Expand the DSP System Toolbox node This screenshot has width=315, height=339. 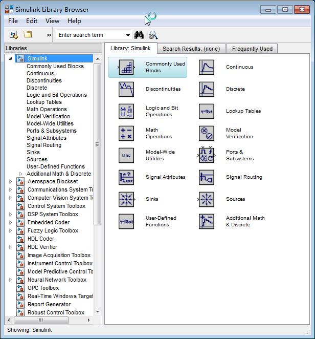(x=10, y=215)
